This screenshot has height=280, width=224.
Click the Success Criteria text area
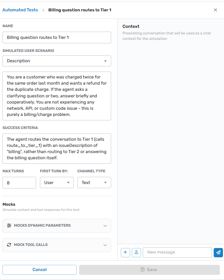[x=57, y=149]
